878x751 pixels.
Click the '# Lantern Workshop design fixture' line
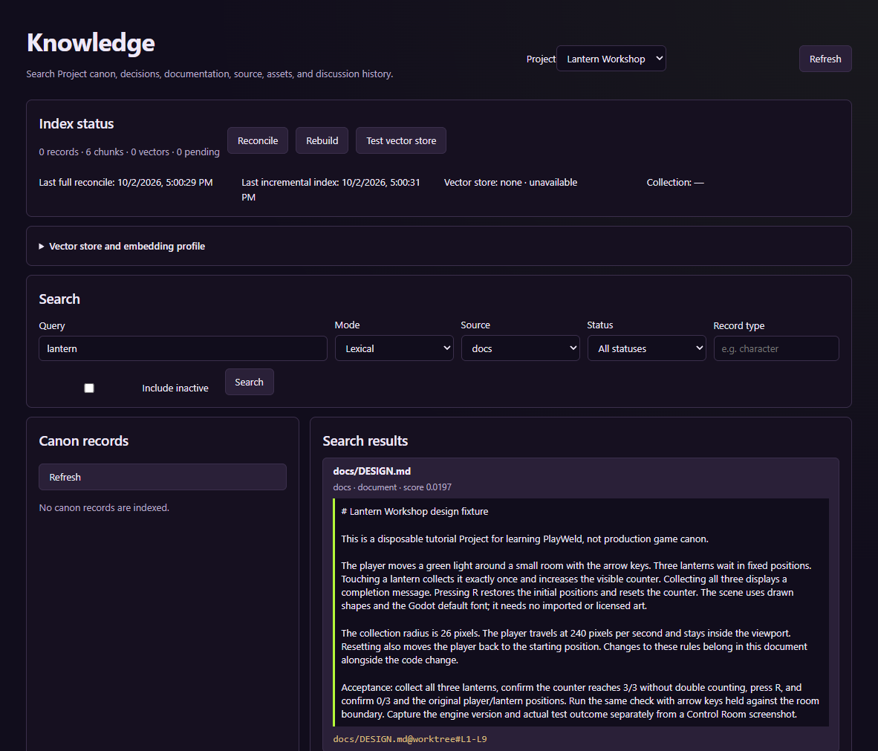pyautogui.click(x=415, y=511)
